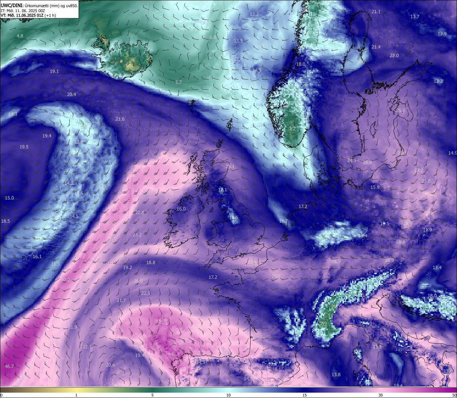This screenshot has width=457, height=398.
Task: Click the map value 19.5
Action: [x=24, y=147]
